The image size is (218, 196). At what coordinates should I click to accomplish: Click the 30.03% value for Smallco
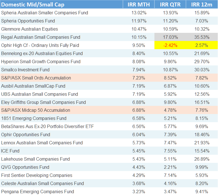coord(202,70)
